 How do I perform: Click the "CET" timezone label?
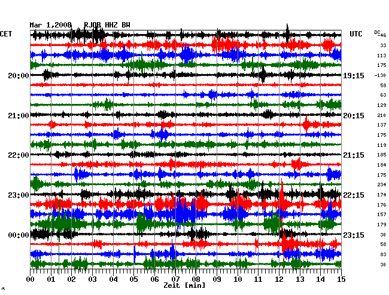[x=6, y=34]
